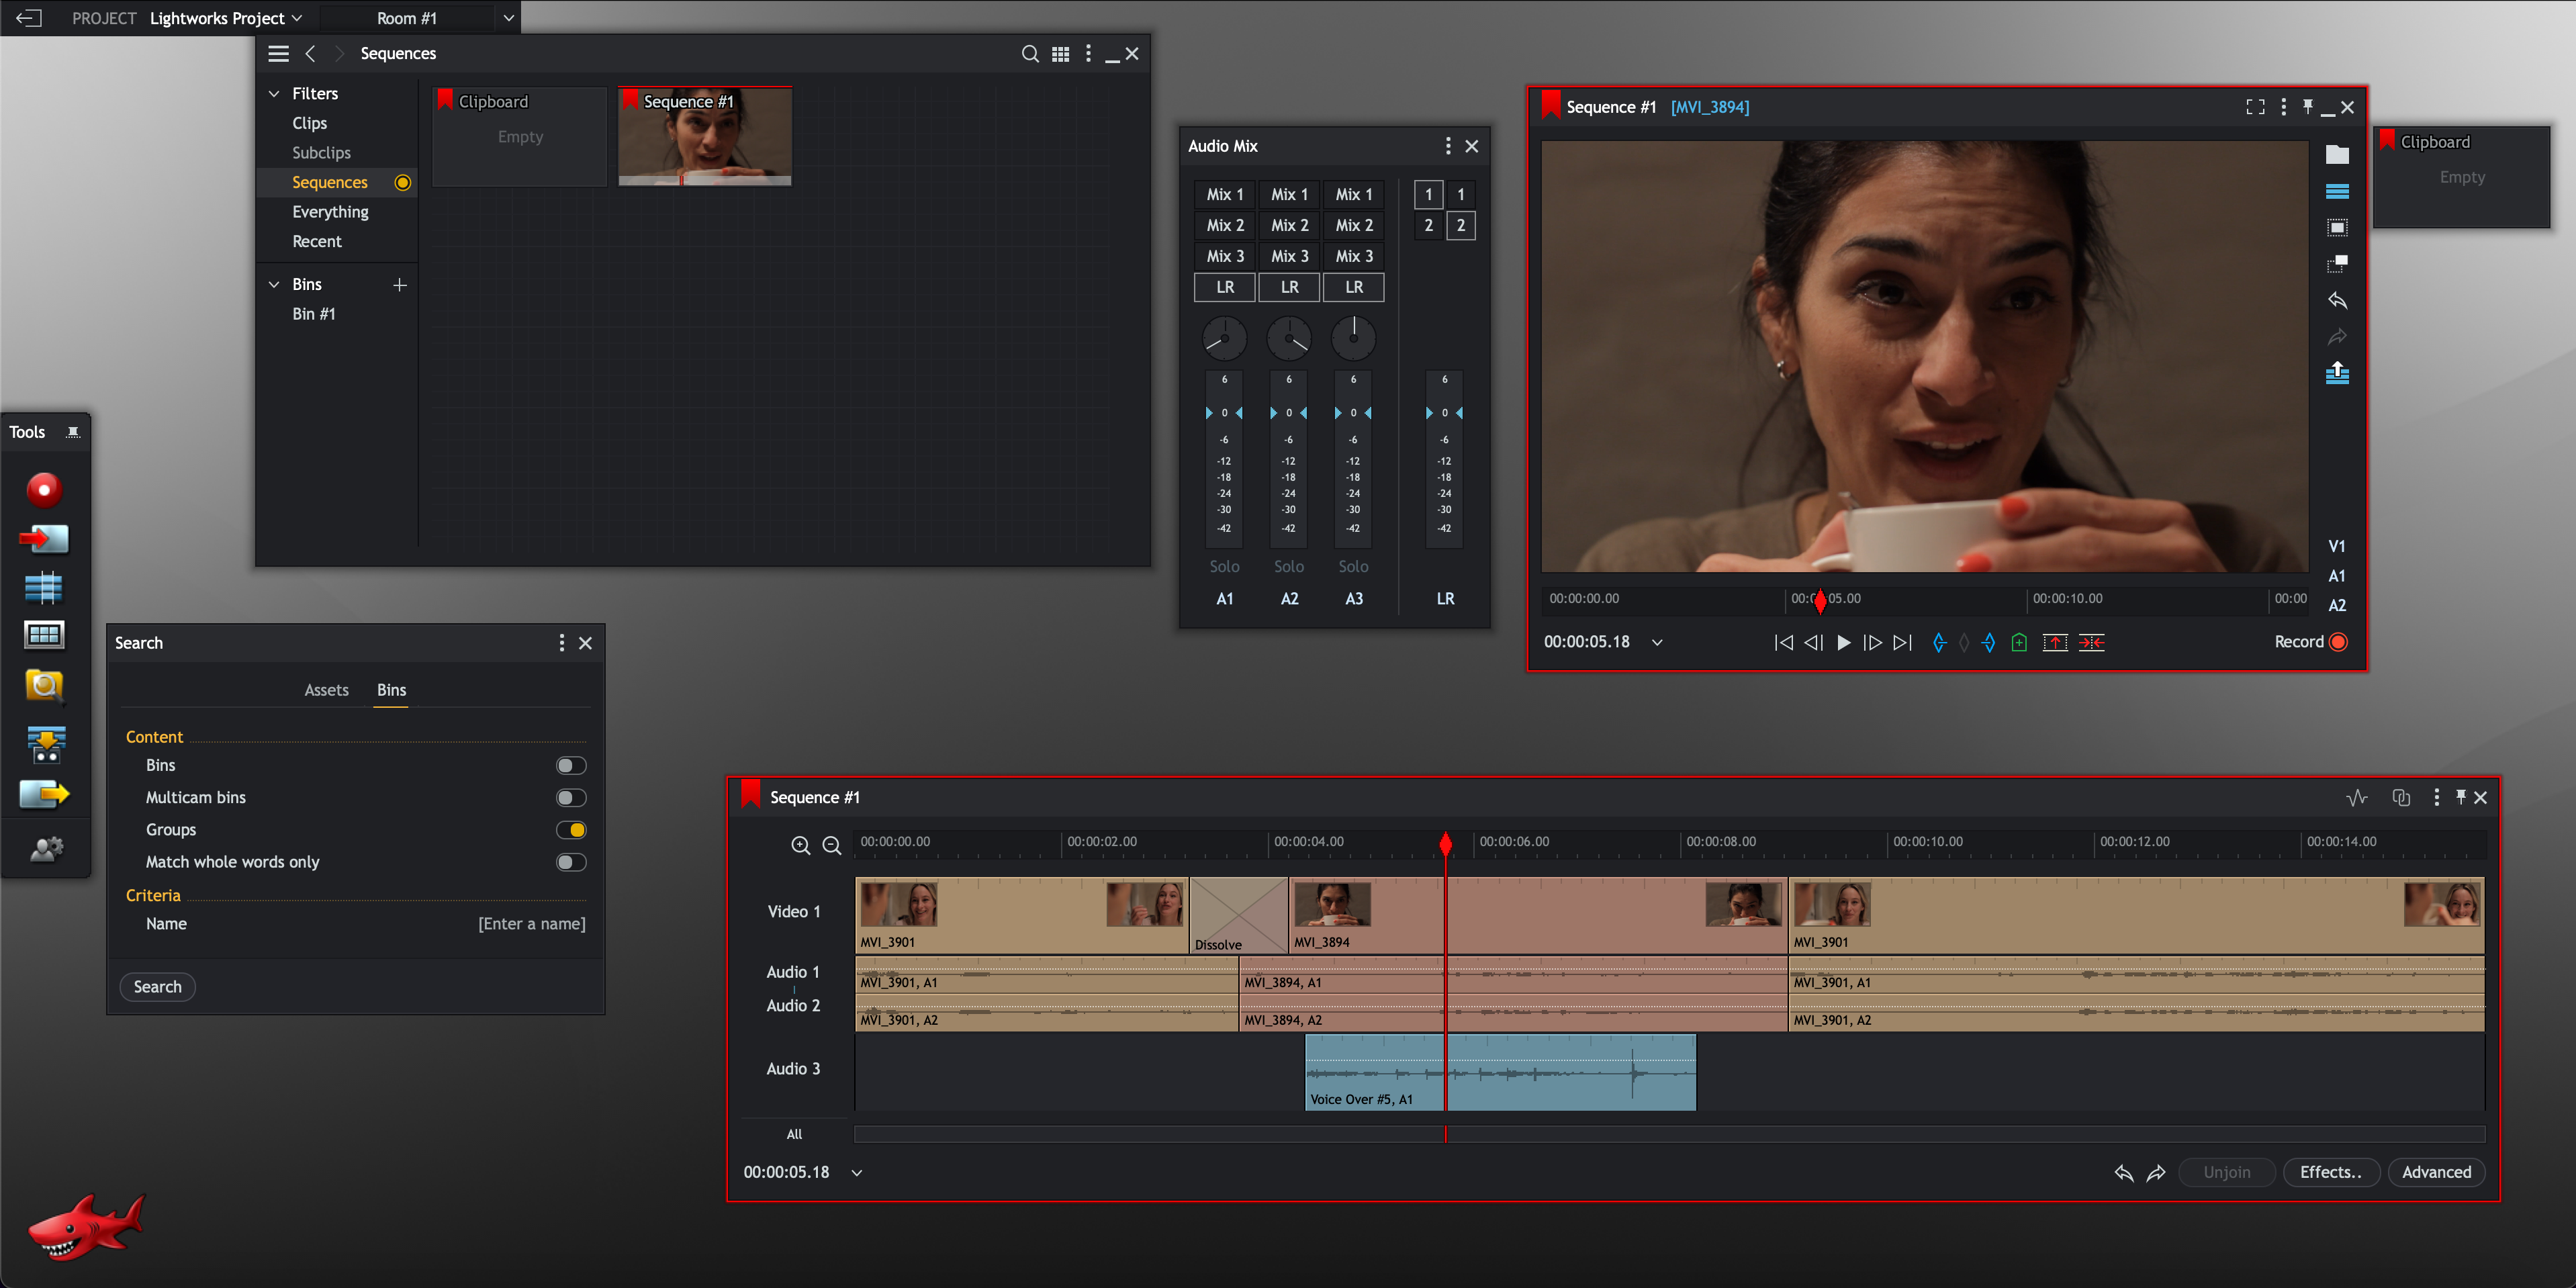Click the red Record tool icon
This screenshot has height=1288, width=2576.
pos(44,490)
